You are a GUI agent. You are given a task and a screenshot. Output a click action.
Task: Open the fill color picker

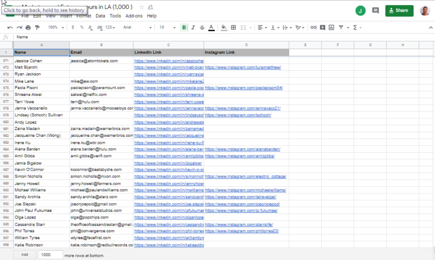pos(224,27)
